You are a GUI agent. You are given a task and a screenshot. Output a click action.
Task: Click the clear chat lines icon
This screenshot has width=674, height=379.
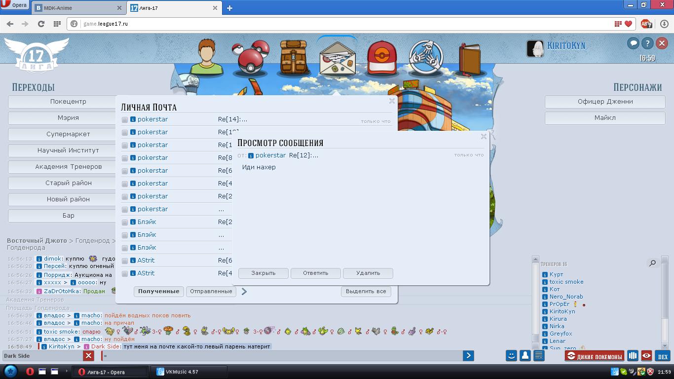coord(539,355)
